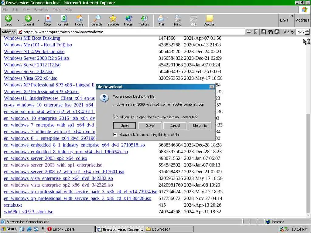The height and width of the screenshot is (233, 311).
Task: Click the binoculars find icon
Action: (270, 32)
